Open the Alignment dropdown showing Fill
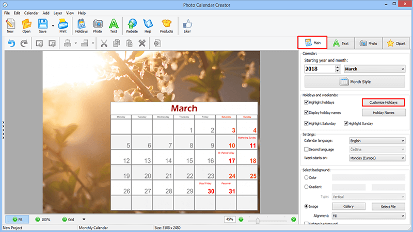Image resolution: width=413 pixels, height=232 pixels. 369,216
